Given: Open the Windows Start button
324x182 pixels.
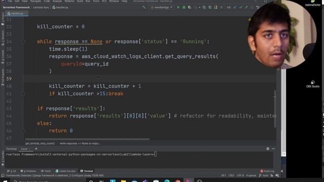Looking at the screenshot, I should click(x=5, y=181).
